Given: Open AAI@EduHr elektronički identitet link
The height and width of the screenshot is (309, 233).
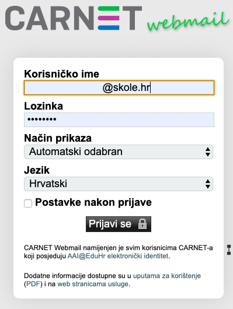Looking at the screenshot, I should (x=118, y=256).
